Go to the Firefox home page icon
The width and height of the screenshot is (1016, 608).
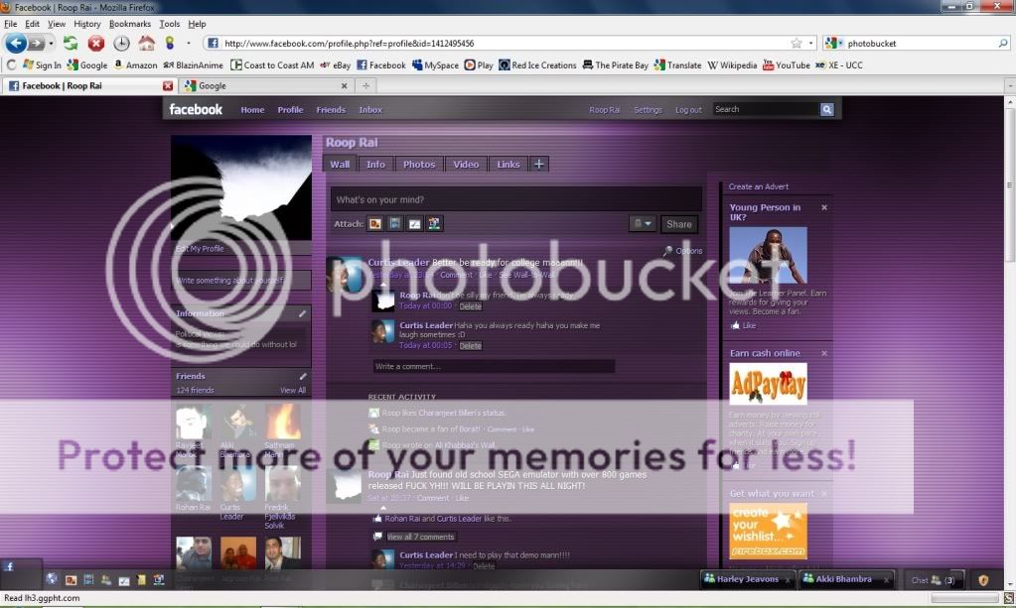pos(146,43)
